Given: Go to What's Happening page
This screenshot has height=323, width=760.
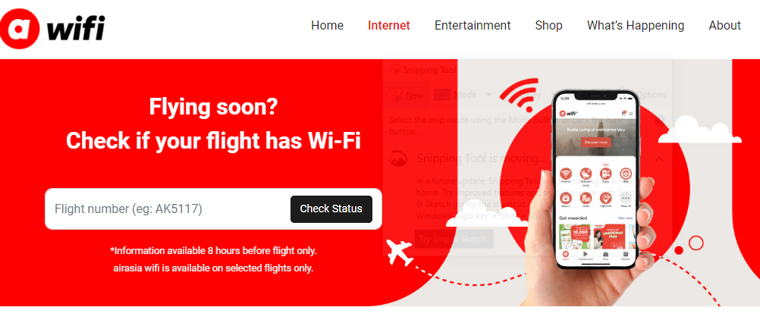Looking at the screenshot, I should (x=636, y=25).
